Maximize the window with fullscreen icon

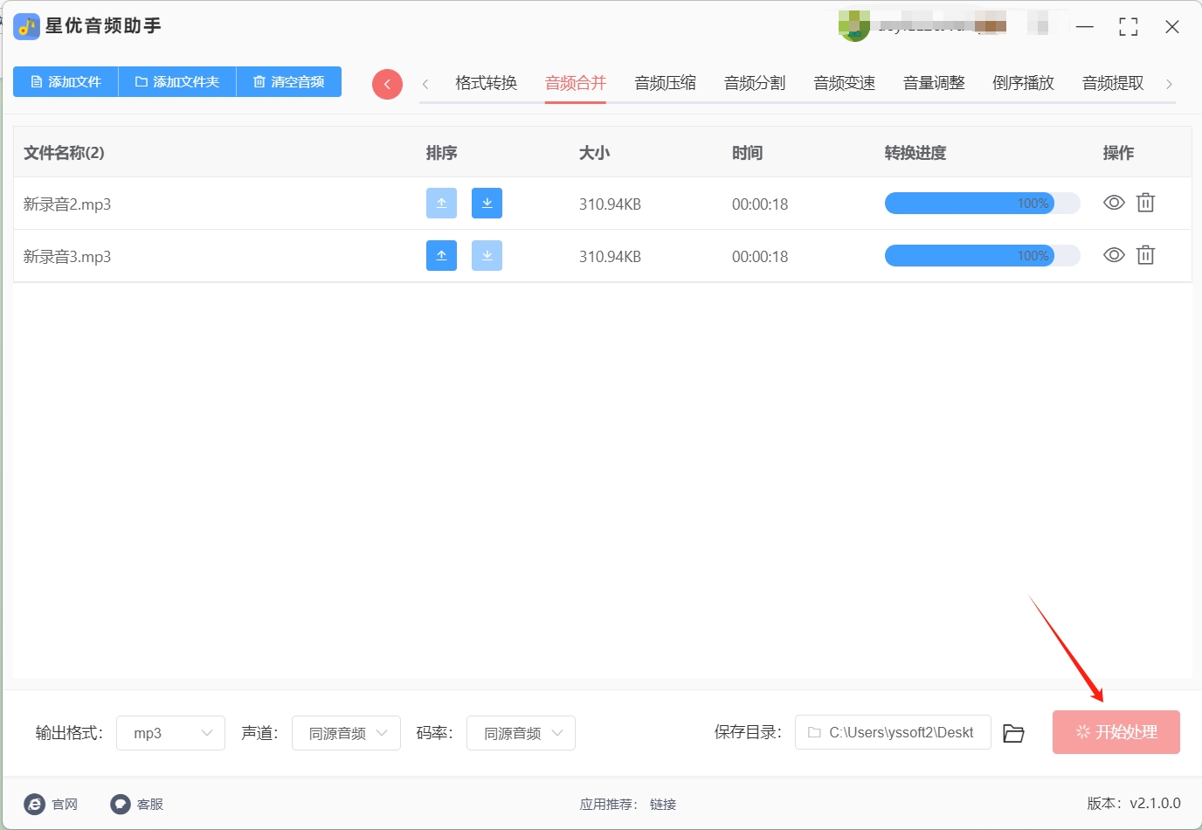point(1129,27)
